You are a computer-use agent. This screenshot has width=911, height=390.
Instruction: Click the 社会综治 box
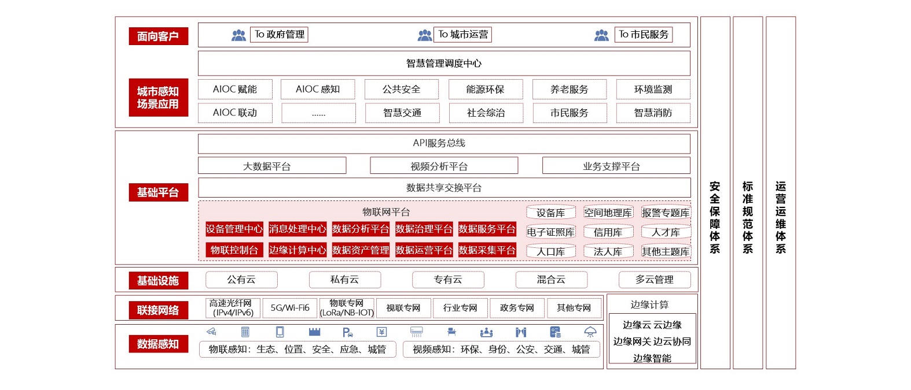(486, 113)
